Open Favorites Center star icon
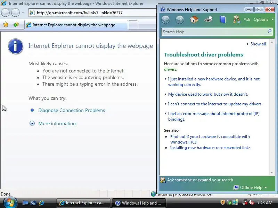The width and height of the screenshot is (278, 208). click(6, 24)
